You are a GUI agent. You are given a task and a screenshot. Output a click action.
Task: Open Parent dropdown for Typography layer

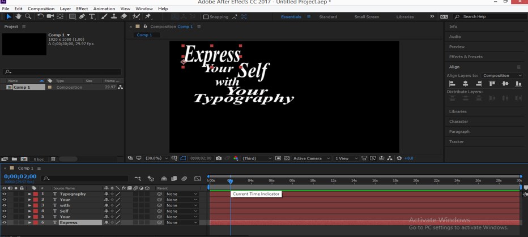click(181, 194)
